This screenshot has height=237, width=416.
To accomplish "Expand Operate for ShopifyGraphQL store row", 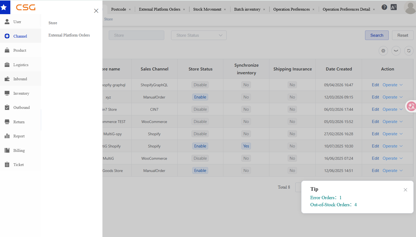I will (393, 85).
